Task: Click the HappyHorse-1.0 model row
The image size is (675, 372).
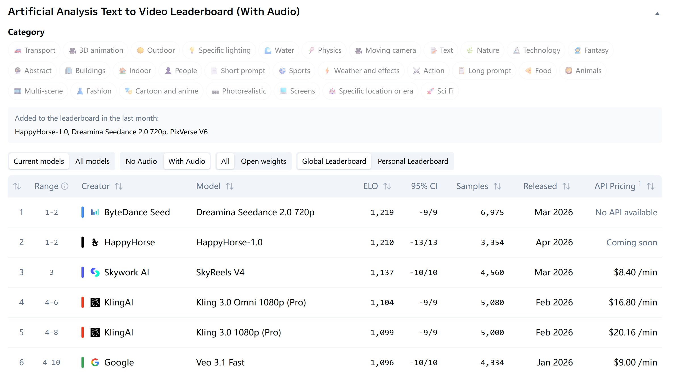Action: 229,242
